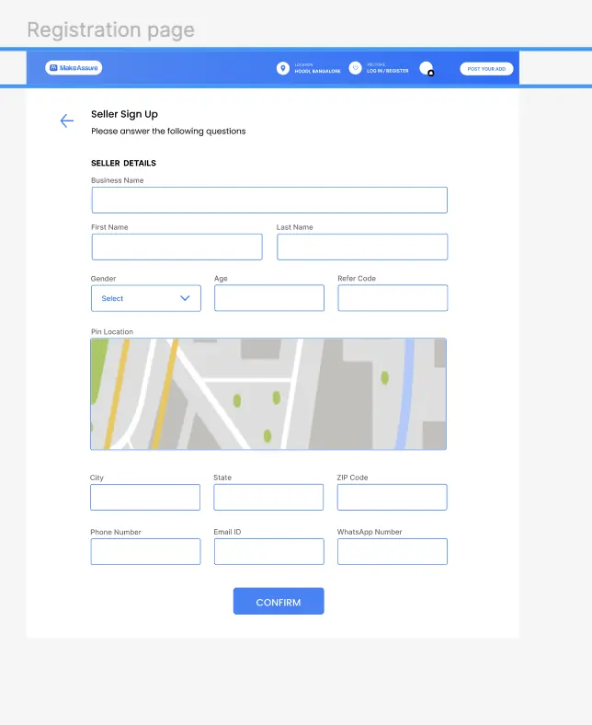This screenshot has height=725, width=592.
Task: Focus the State field
Action: [x=268, y=497]
